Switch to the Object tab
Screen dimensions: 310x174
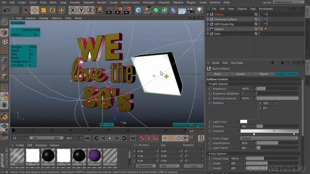263,74
